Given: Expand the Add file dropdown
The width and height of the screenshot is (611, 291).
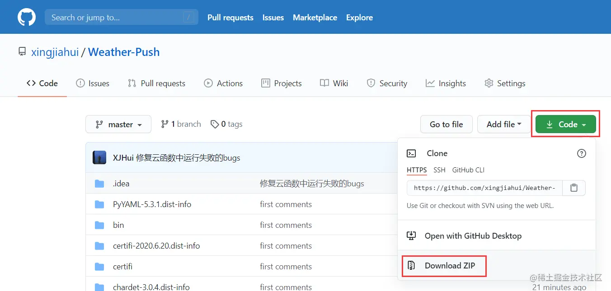Looking at the screenshot, I should click(504, 124).
